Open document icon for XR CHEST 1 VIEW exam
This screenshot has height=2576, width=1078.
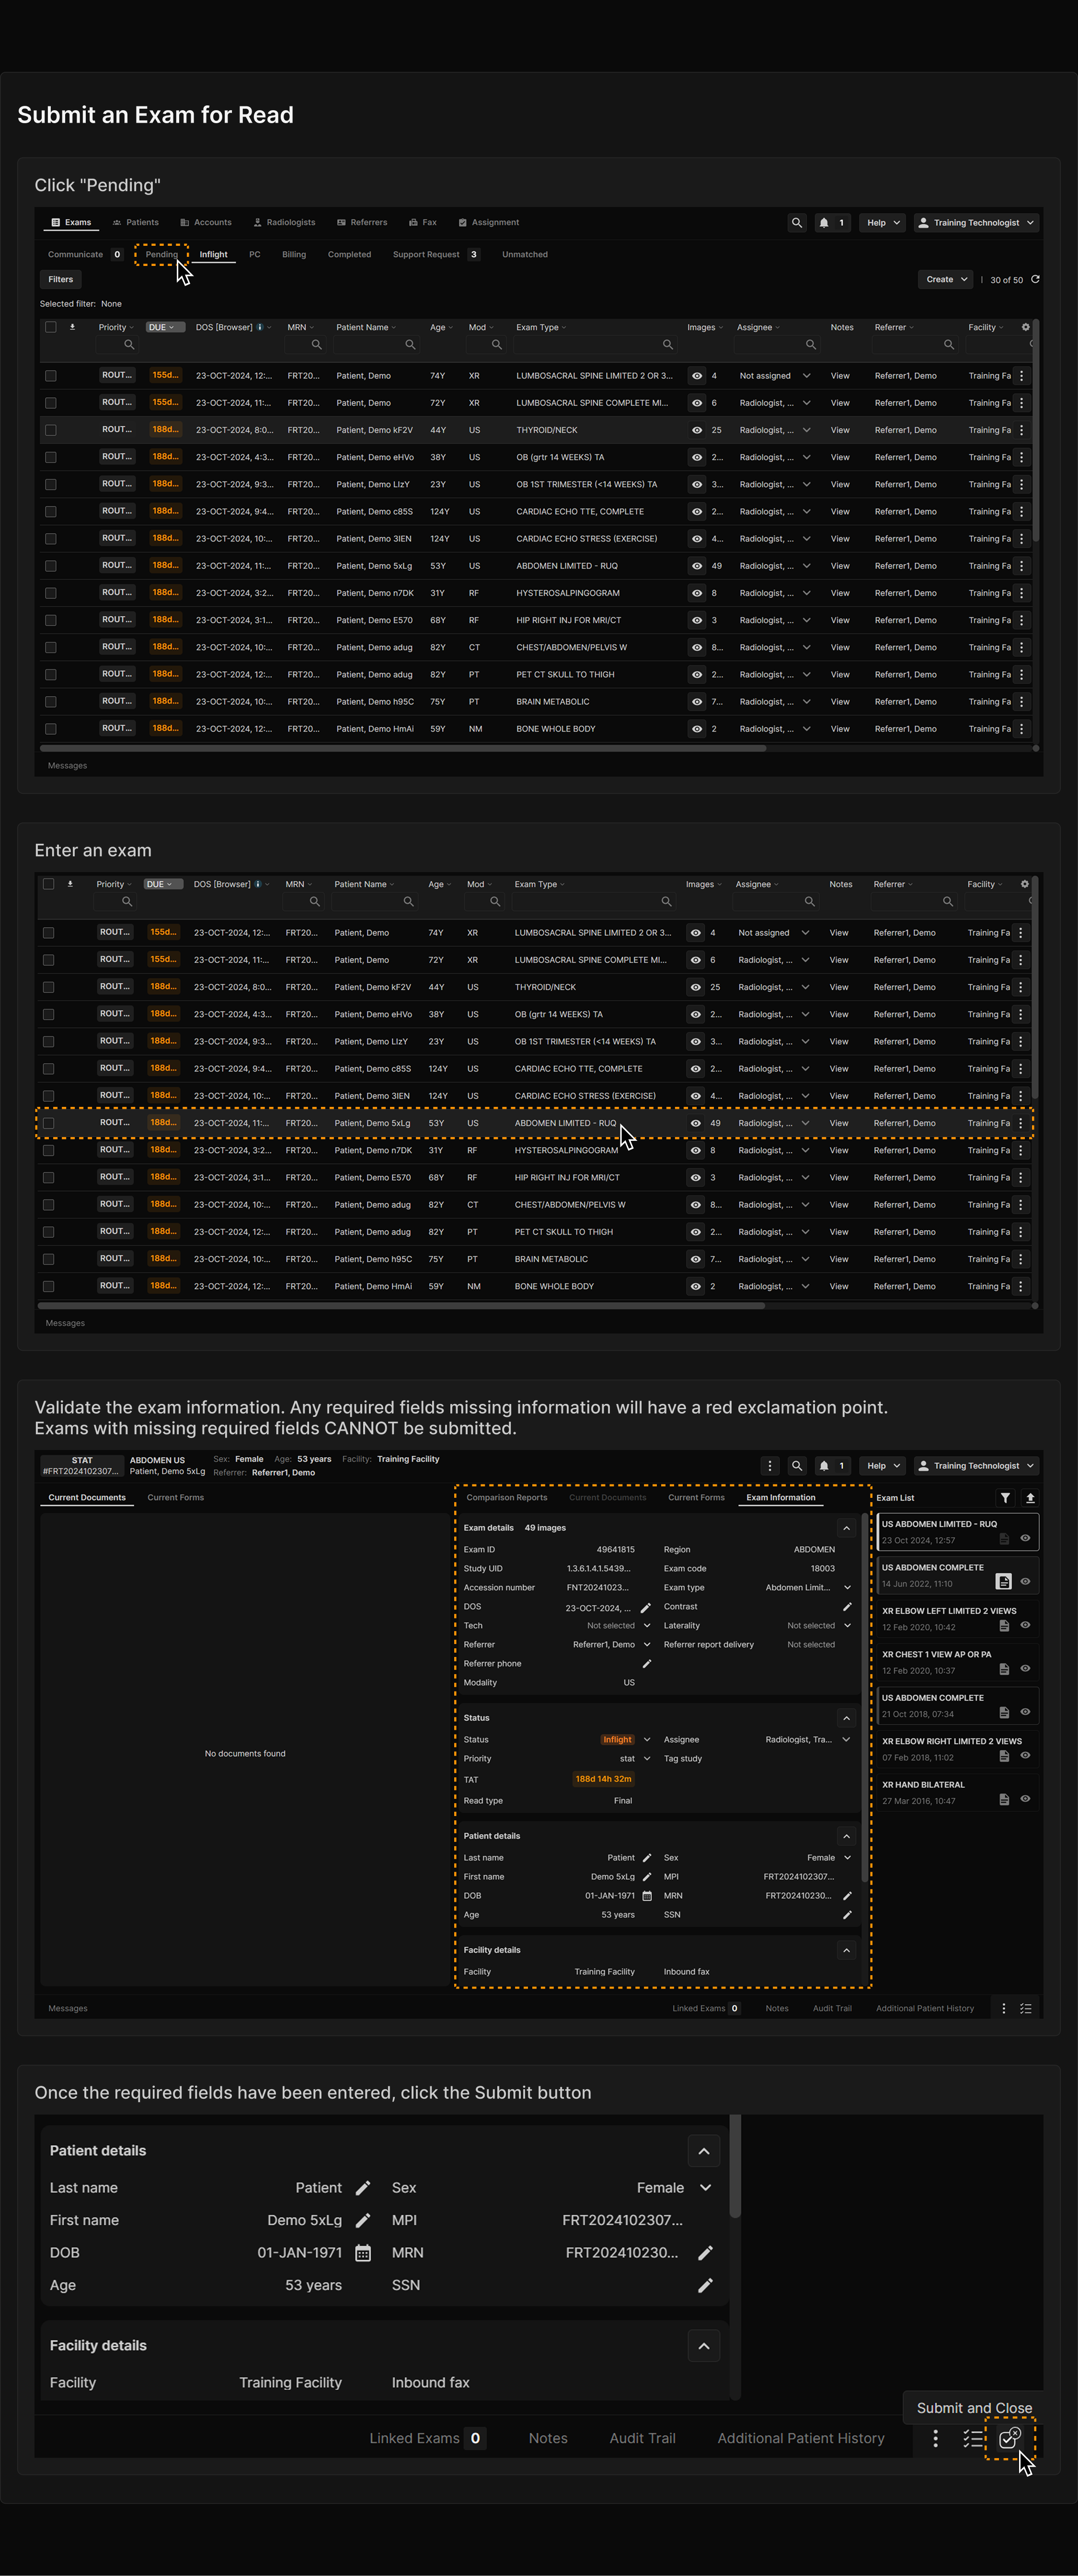pyautogui.click(x=1004, y=1669)
